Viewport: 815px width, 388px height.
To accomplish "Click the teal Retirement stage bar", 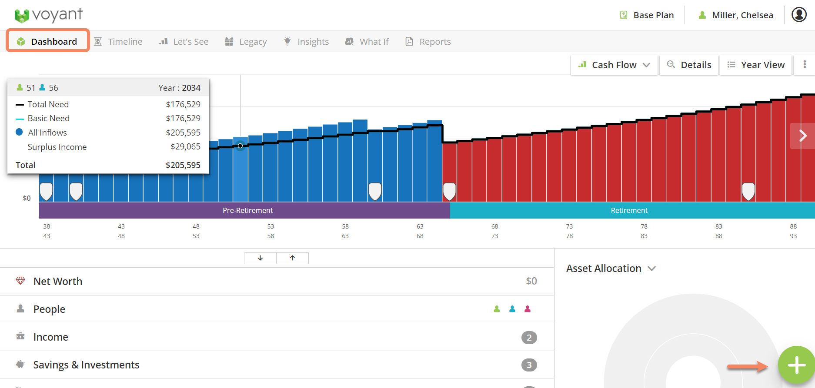I will (x=629, y=210).
